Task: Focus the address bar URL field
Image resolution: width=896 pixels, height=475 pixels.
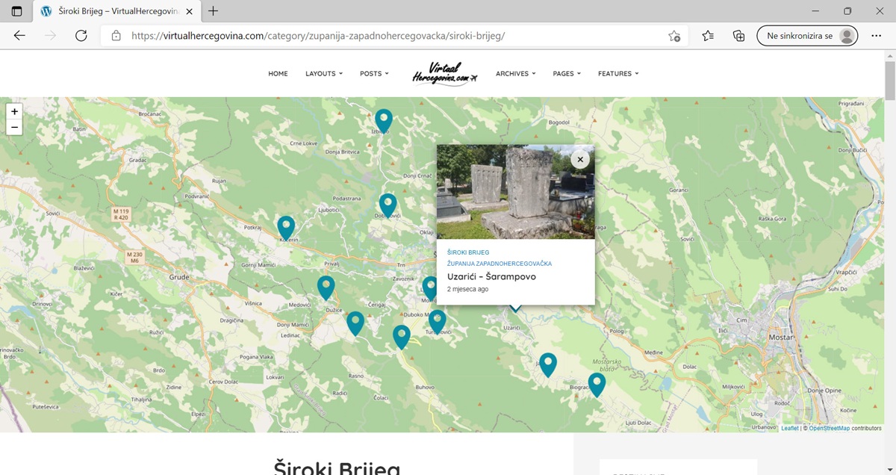Action: tap(396, 36)
